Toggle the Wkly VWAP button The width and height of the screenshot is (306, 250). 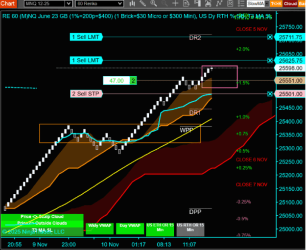point(99,228)
